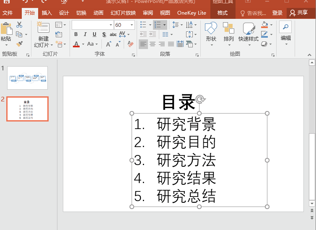Image resolution: width=316 pixels, height=230 pixels.
Task: Select the slide 1 thumbnail
Action: (x=27, y=78)
